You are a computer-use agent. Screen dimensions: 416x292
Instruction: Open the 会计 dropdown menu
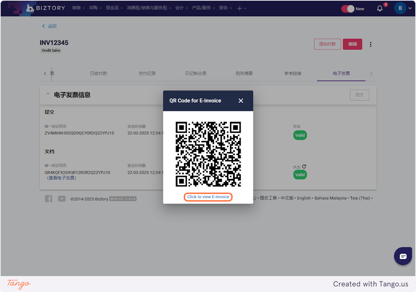pyautogui.click(x=182, y=8)
